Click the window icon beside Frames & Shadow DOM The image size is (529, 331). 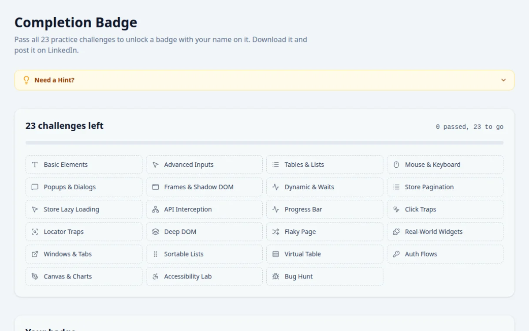(x=155, y=187)
